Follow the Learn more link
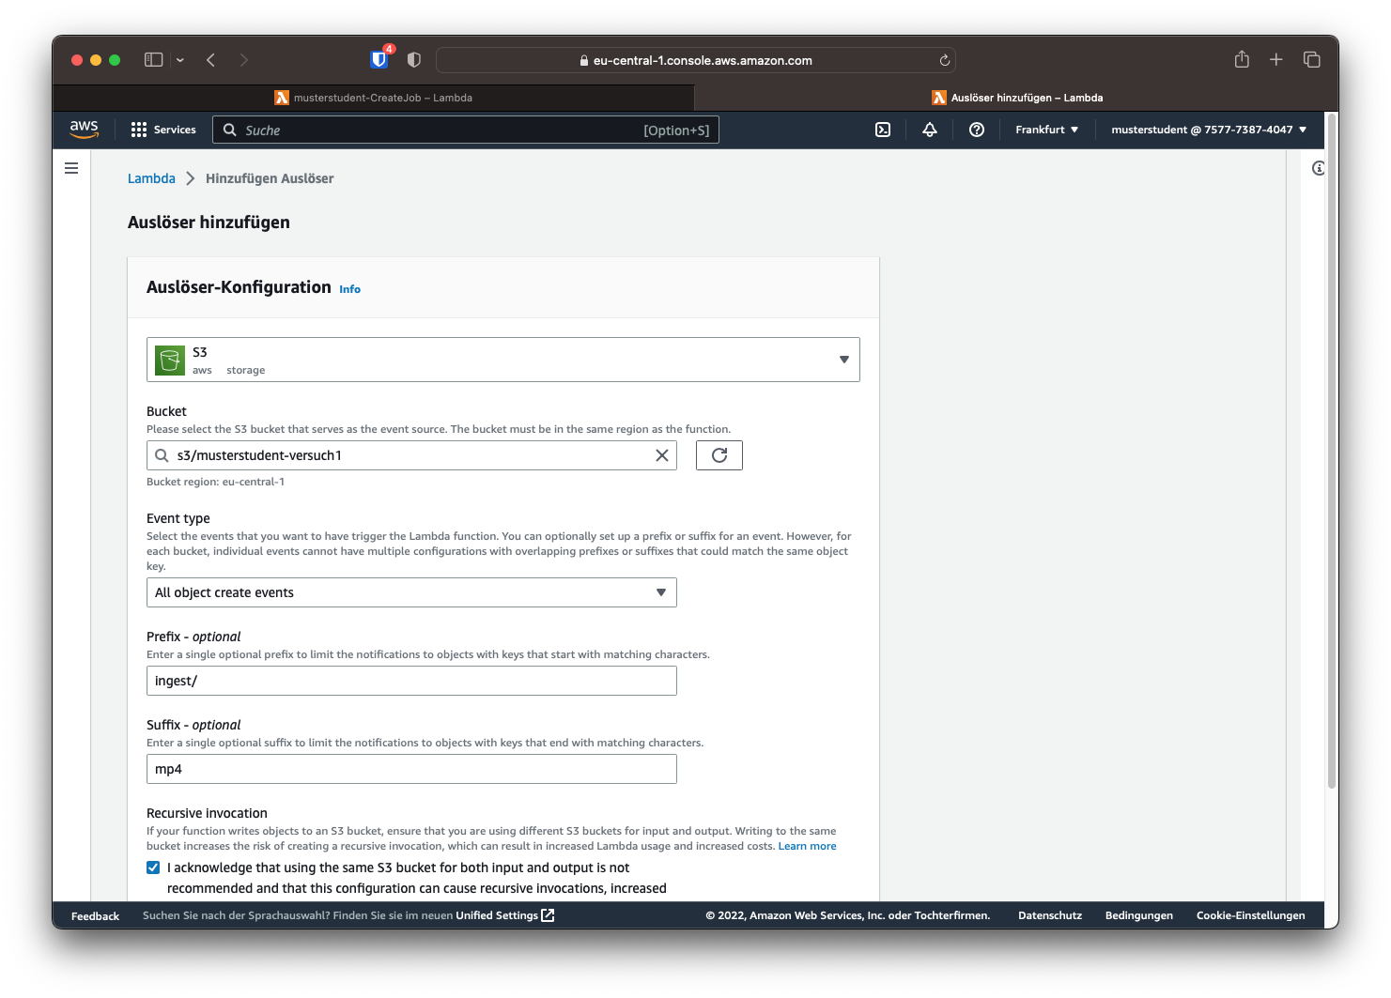This screenshot has height=998, width=1391. pos(807,846)
